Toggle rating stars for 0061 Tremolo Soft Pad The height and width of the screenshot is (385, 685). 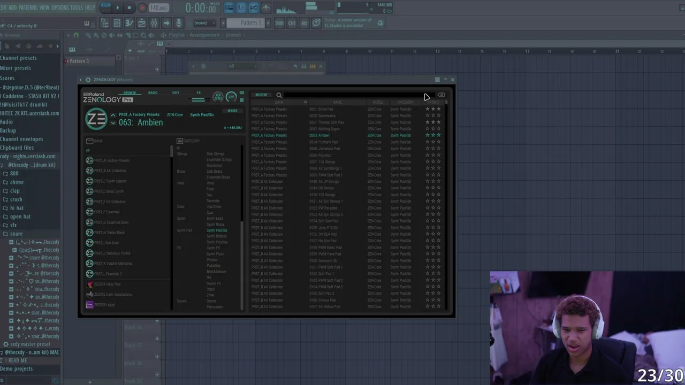pos(433,122)
